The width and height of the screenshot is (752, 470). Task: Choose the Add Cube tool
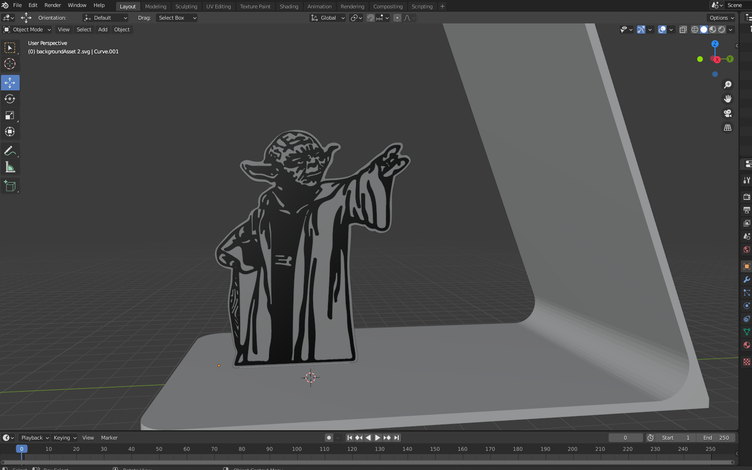pos(10,186)
